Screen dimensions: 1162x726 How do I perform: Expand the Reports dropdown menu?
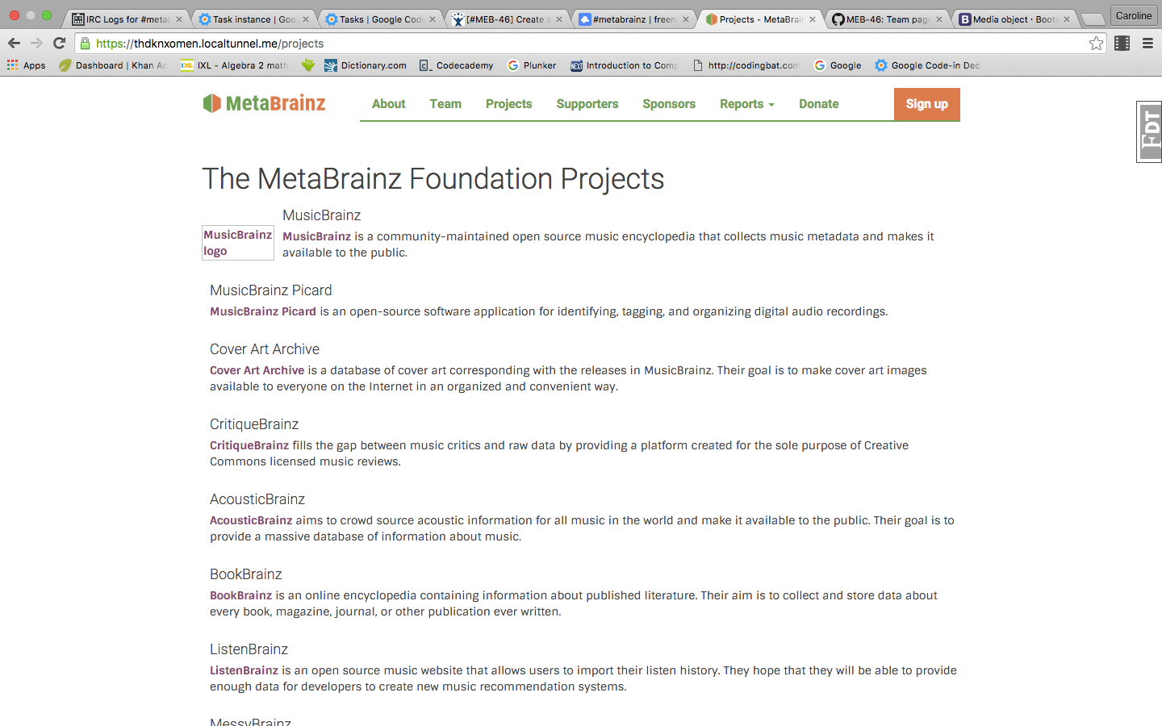click(x=747, y=104)
